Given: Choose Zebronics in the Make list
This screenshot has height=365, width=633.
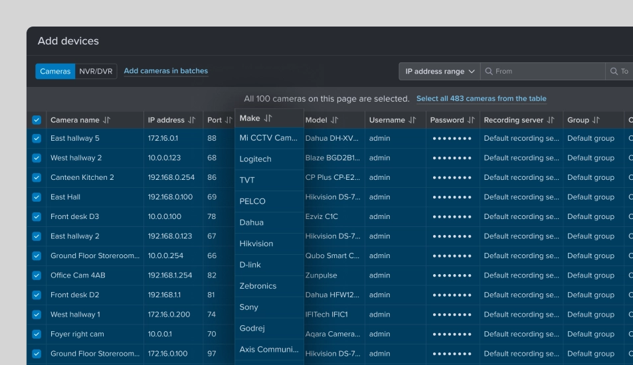Looking at the screenshot, I should pos(269,286).
